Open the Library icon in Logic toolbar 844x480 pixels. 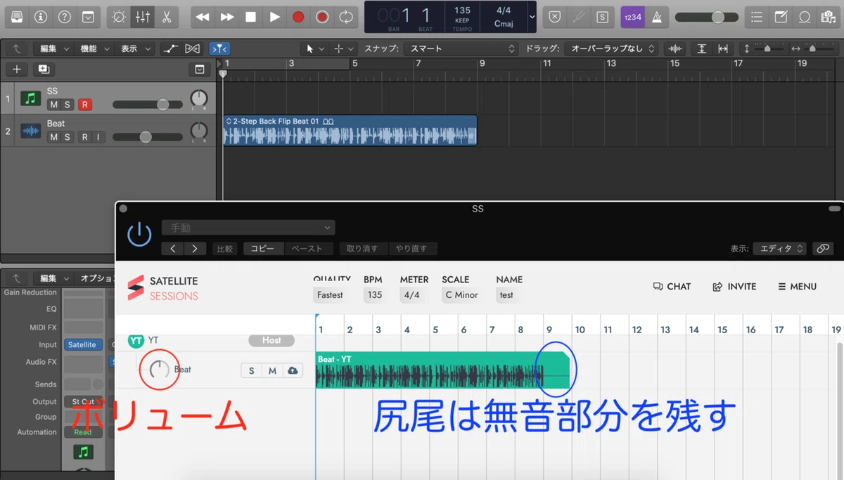(17, 16)
